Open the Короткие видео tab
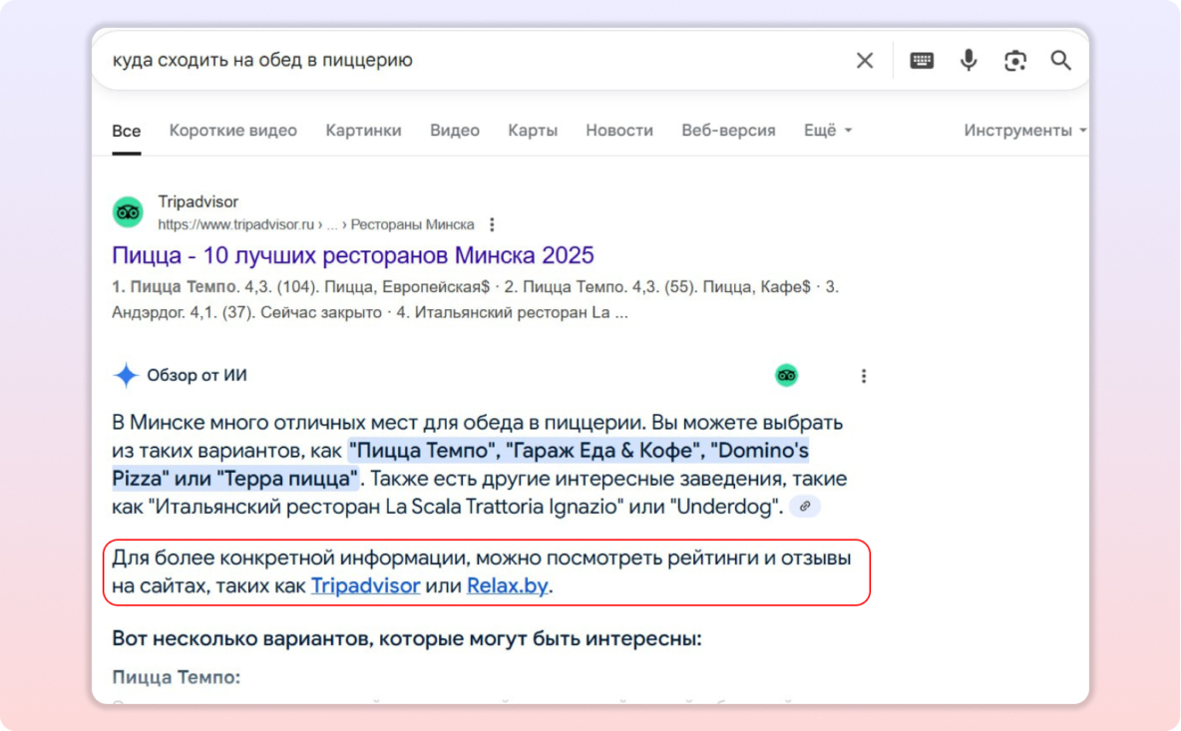Viewport: 1181px width, 731px height. 232,131
